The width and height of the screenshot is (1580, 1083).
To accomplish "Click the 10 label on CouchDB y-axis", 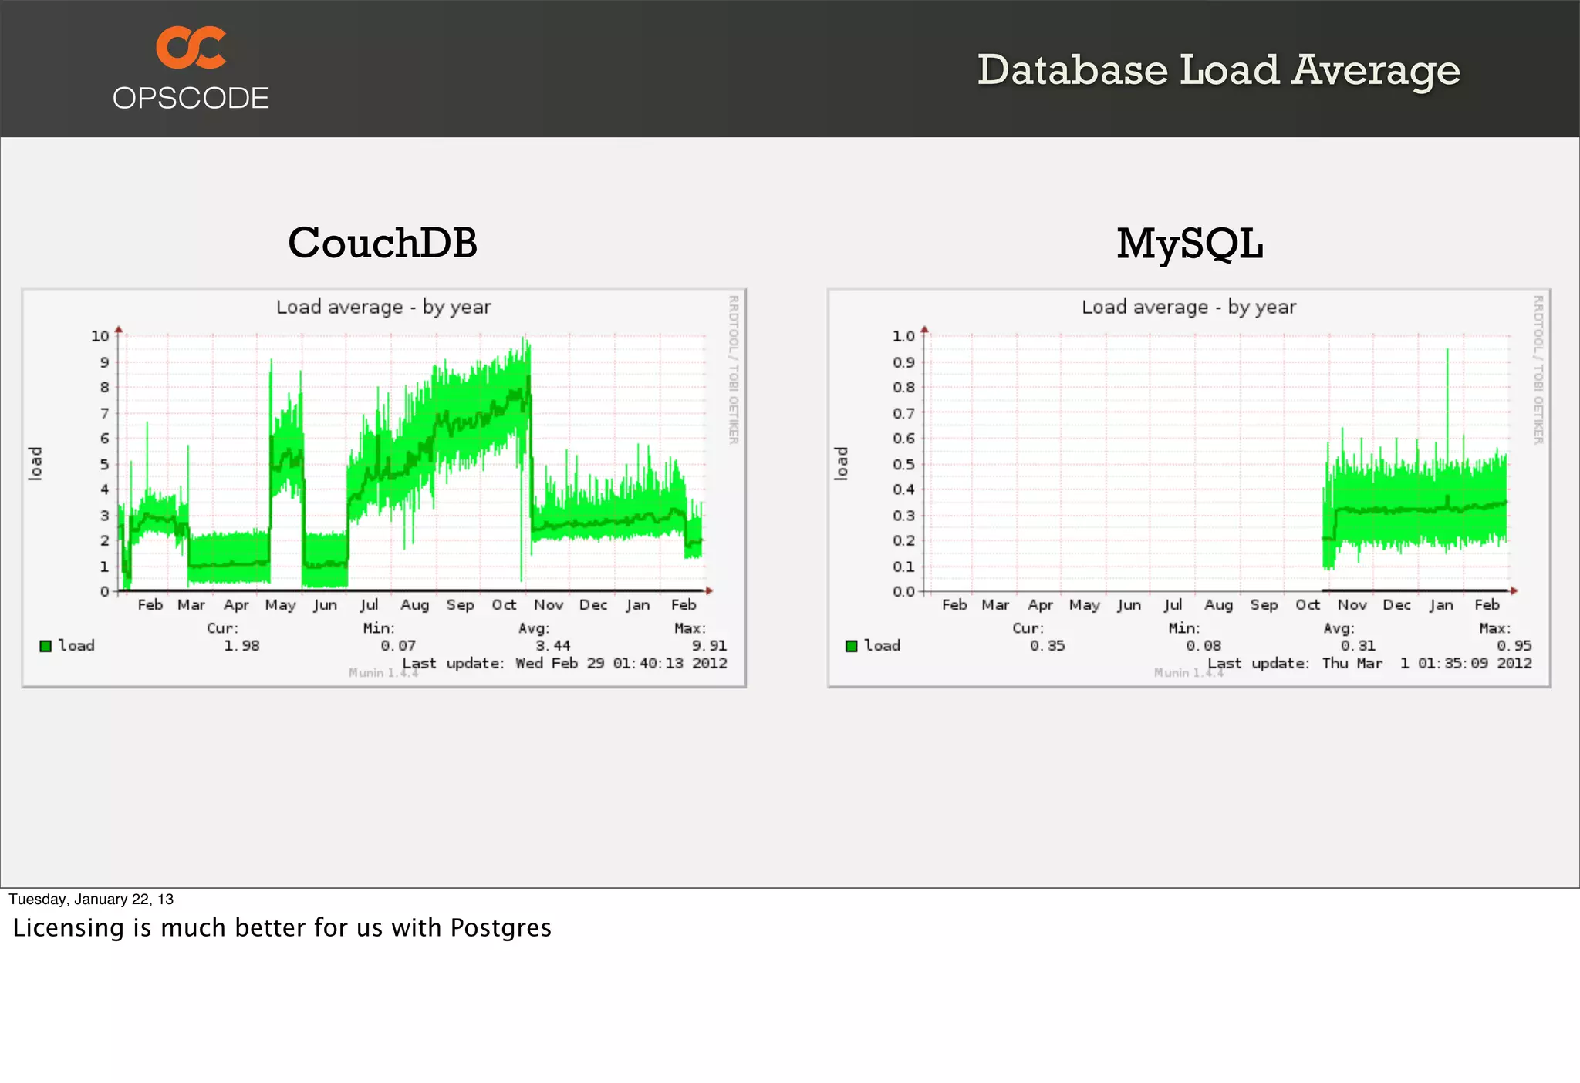I will [100, 336].
